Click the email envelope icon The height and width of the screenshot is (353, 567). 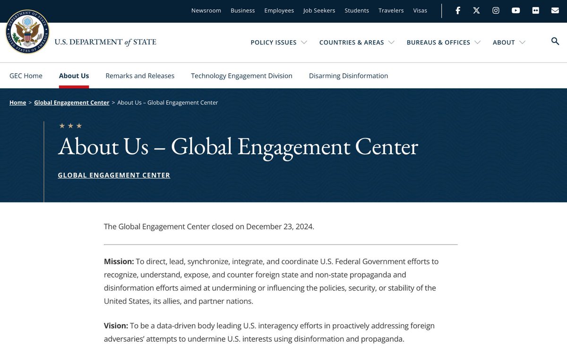[x=555, y=10]
